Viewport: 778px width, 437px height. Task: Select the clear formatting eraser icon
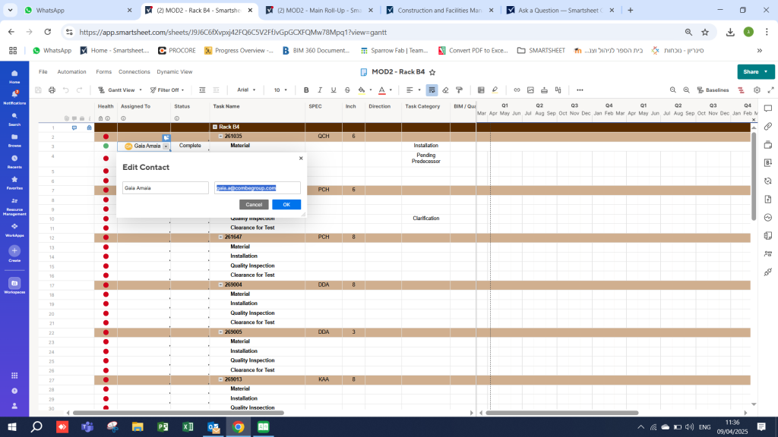coord(445,90)
